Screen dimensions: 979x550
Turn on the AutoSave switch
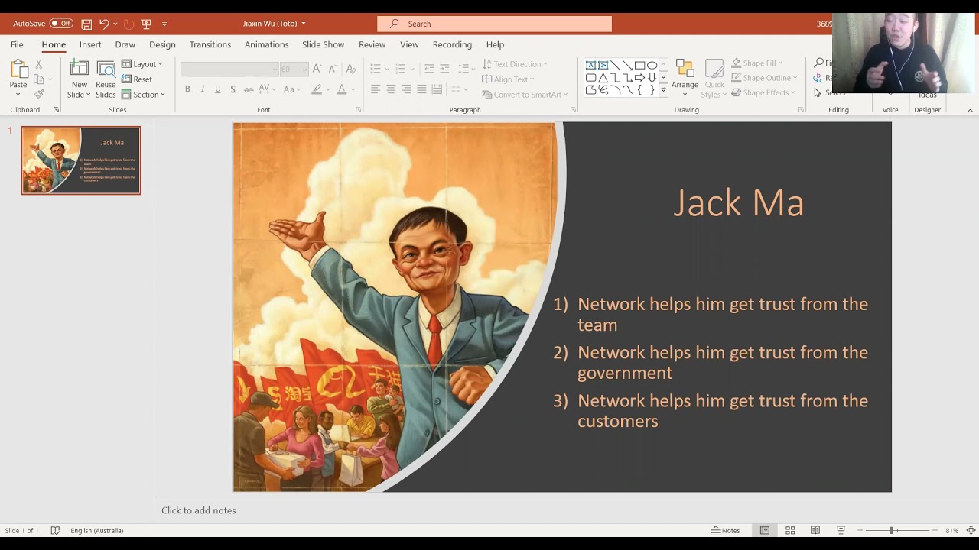(61, 24)
